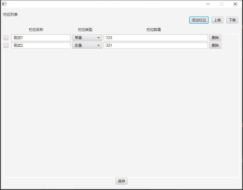This screenshot has width=243, height=190.
Task: Open the 变量 type dropdown
Action: pos(87,45)
